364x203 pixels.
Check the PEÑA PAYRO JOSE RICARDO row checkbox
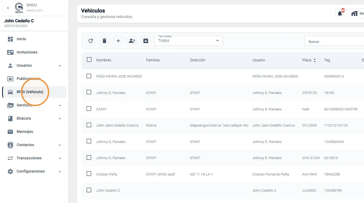(x=89, y=76)
